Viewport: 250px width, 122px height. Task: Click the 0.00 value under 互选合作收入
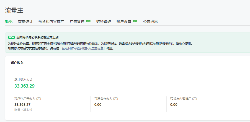[x=98, y=105]
